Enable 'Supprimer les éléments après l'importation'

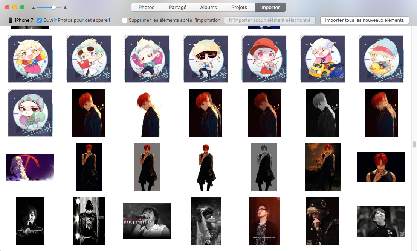pyautogui.click(x=124, y=20)
